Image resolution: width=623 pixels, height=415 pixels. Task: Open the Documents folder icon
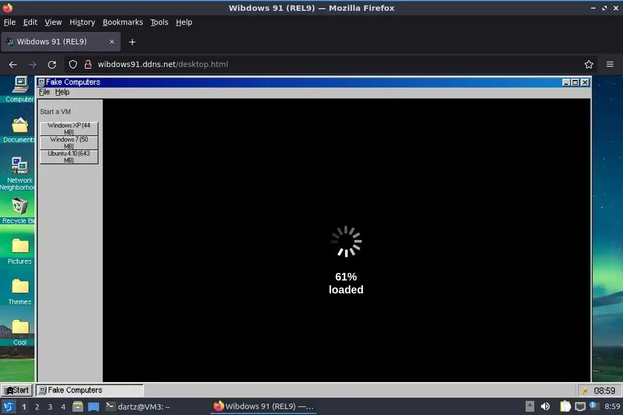click(x=19, y=130)
